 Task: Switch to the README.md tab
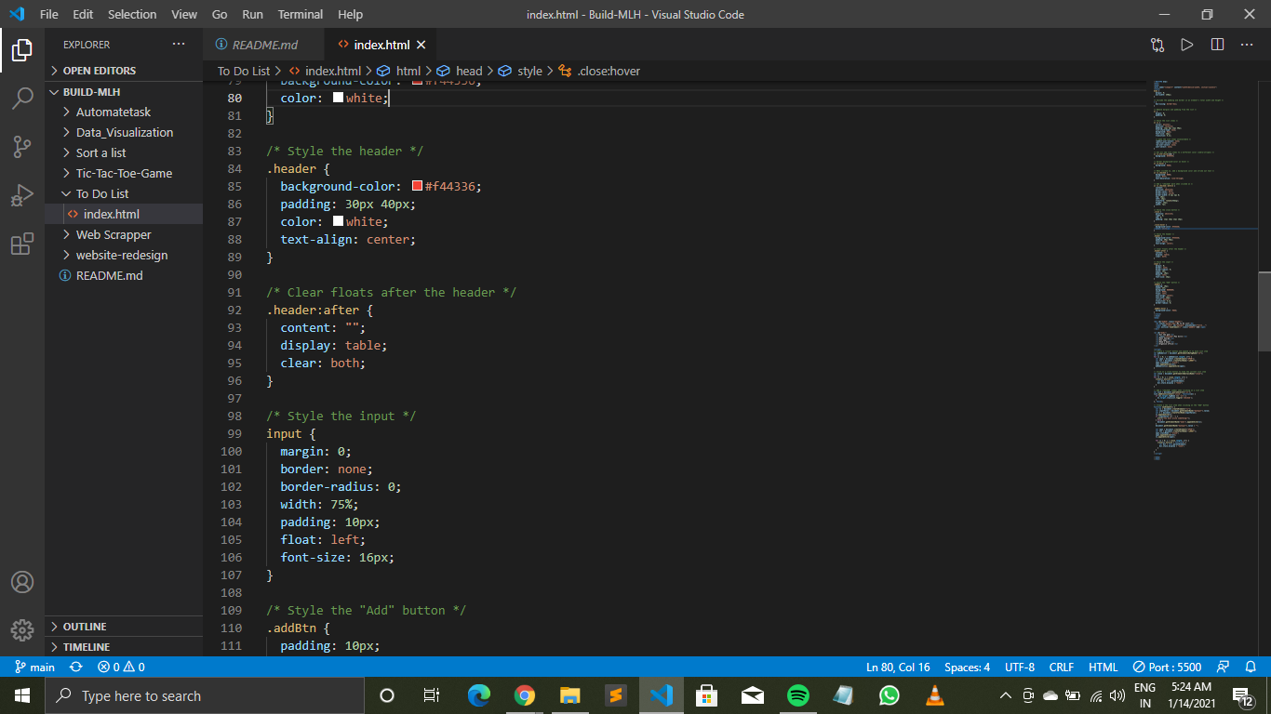pos(264,45)
